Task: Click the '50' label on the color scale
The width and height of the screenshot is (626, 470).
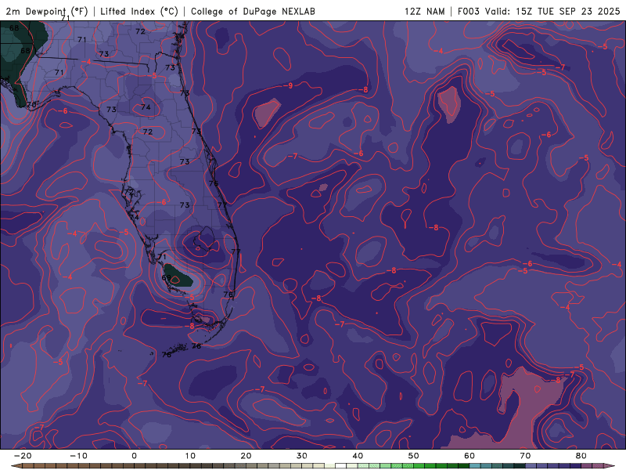Action: click(x=414, y=456)
